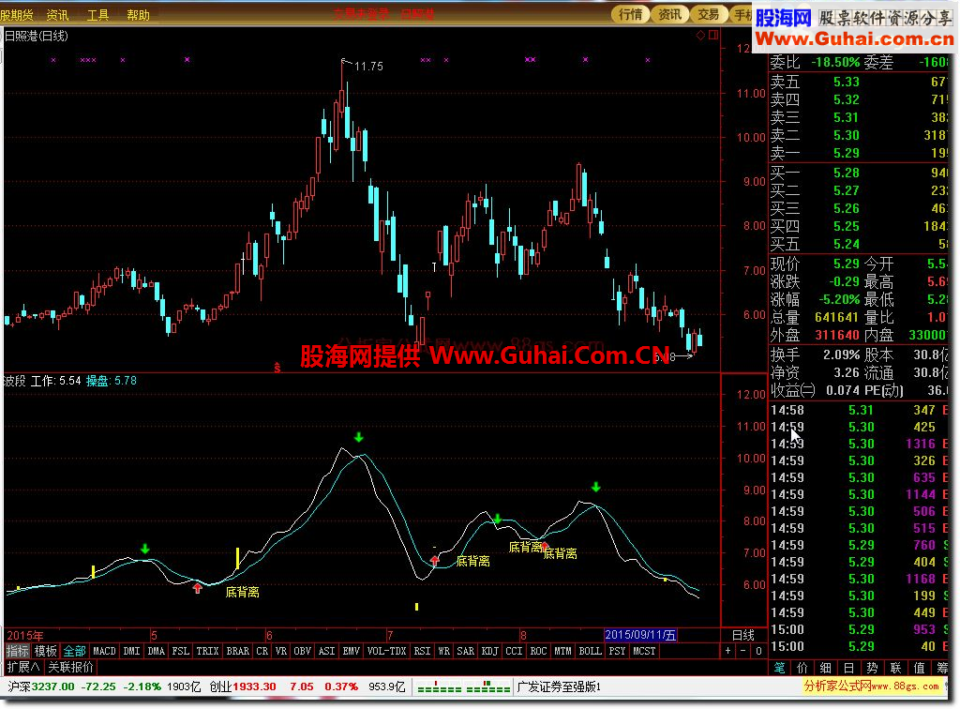The image size is (960, 709).
Task: Switch indicator to BOLL
Action: coord(591,651)
